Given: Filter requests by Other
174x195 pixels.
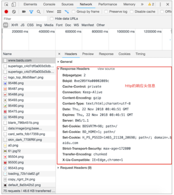Looking at the screenshot, I should 101,25.
